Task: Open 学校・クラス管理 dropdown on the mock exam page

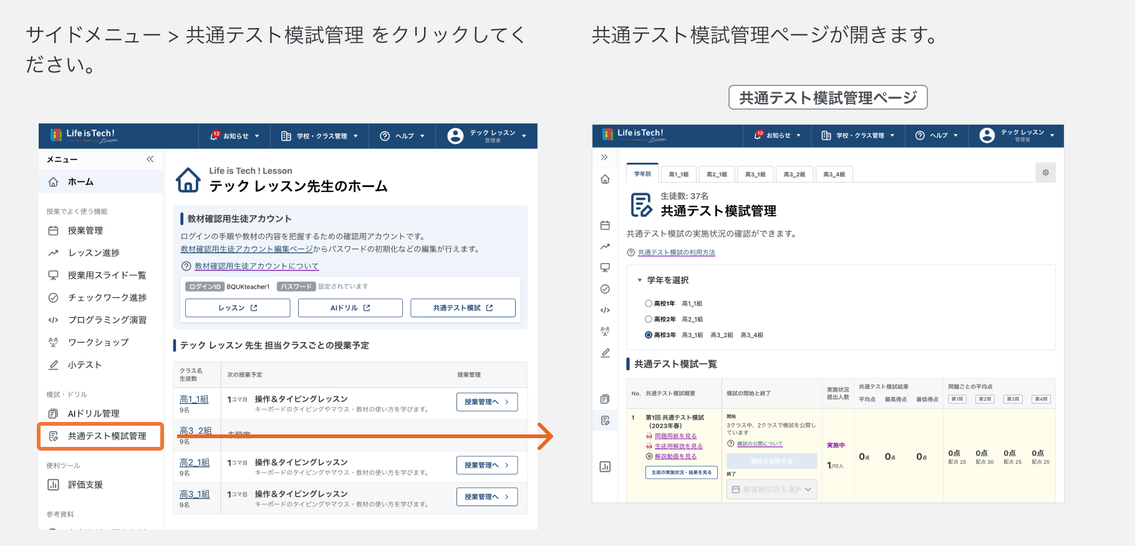Action: (858, 135)
